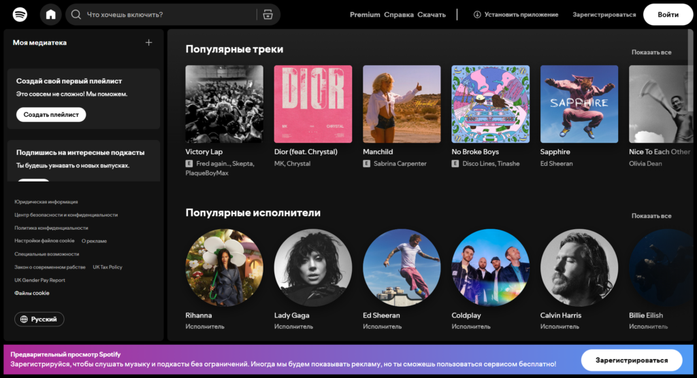
Task: Click the Calvin Harris name text
Action: point(561,315)
